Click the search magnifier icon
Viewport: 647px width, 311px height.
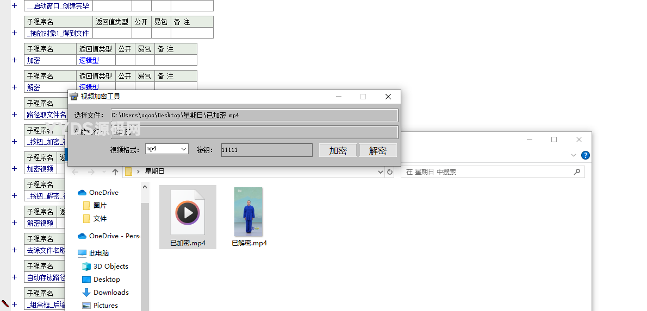point(577,172)
